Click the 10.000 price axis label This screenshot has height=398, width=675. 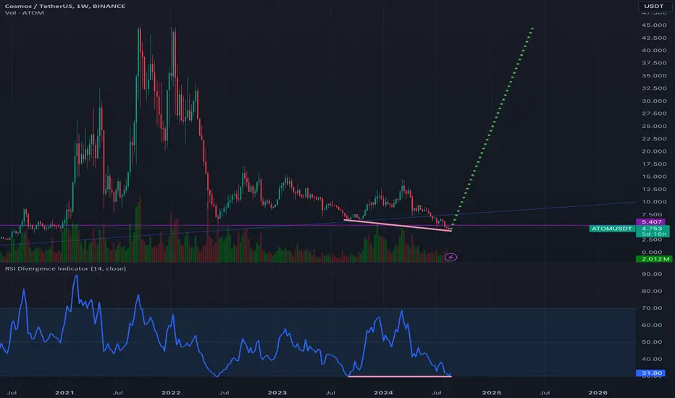tap(654, 202)
